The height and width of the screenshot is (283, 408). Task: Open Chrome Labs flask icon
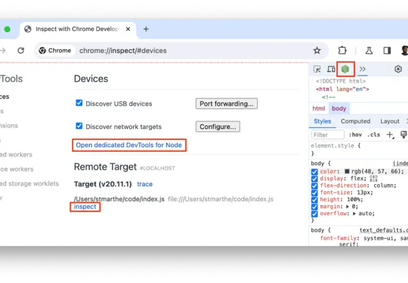coord(369,50)
